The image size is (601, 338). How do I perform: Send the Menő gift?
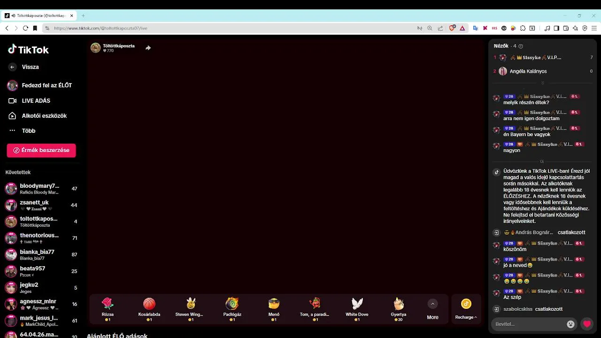274,309
